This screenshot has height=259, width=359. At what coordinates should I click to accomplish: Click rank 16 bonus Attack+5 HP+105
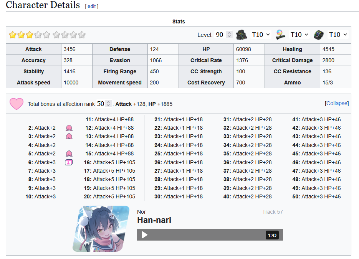[x=109, y=162]
